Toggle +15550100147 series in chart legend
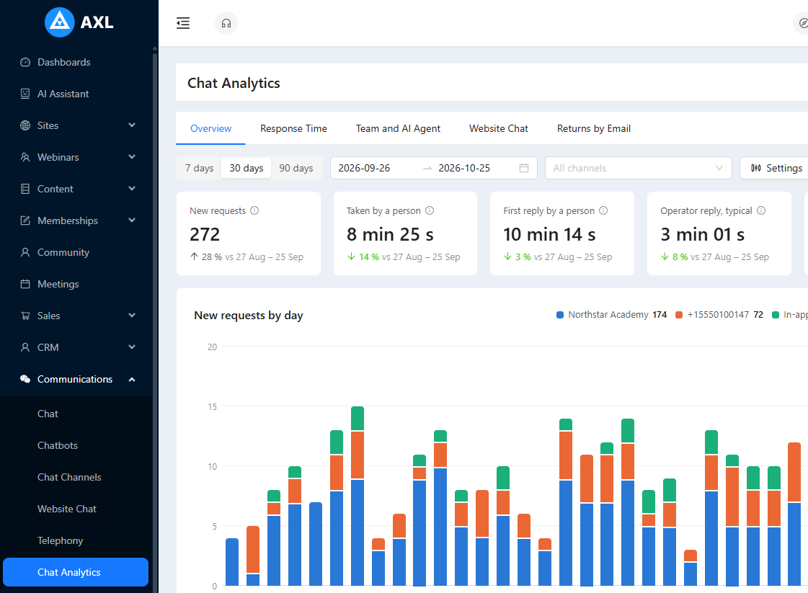Screen dimensions: 808x593 pos(719,315)
